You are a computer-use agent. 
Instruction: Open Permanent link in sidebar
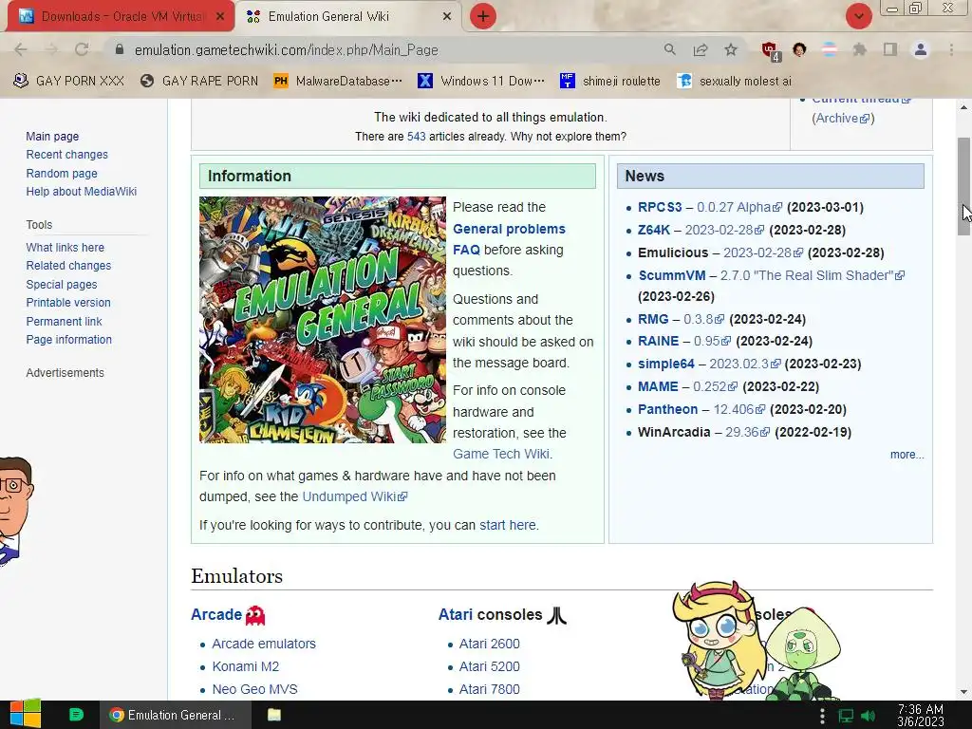click(64, 322)
